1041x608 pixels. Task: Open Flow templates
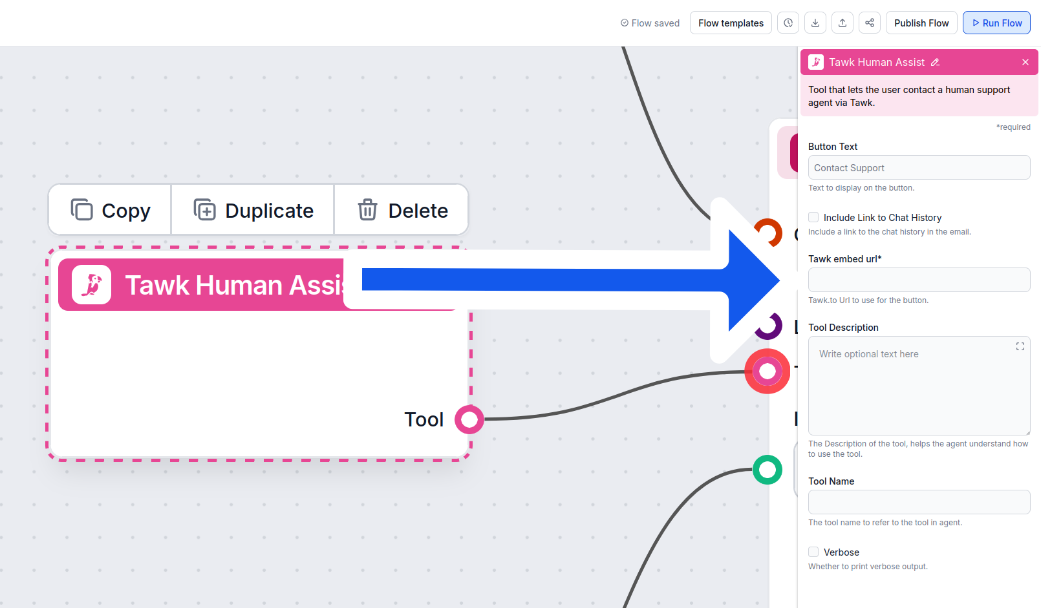click(730, 23)
